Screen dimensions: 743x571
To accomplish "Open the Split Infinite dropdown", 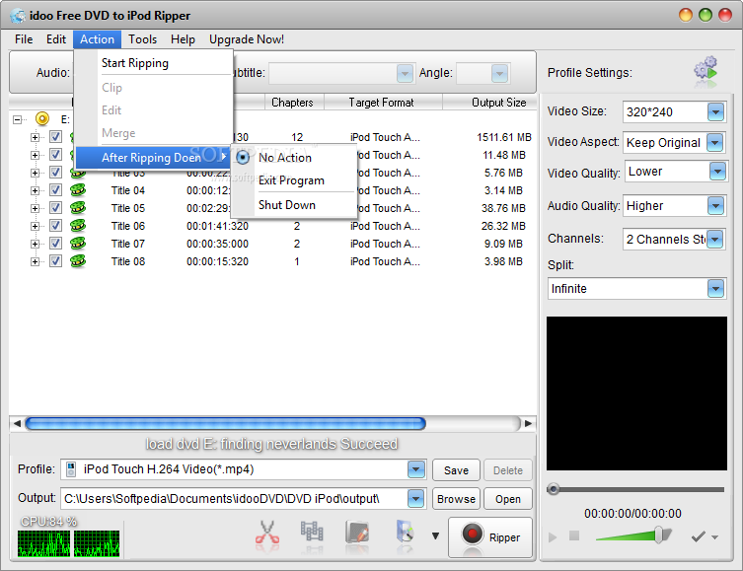I will coord(715,288).
